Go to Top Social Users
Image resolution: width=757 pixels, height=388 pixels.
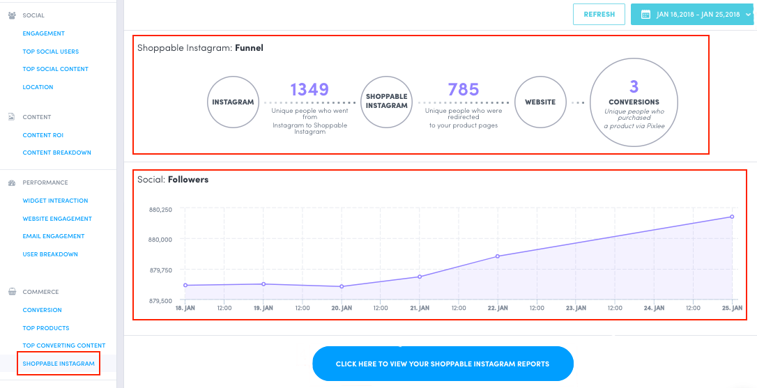coord(50,52)
